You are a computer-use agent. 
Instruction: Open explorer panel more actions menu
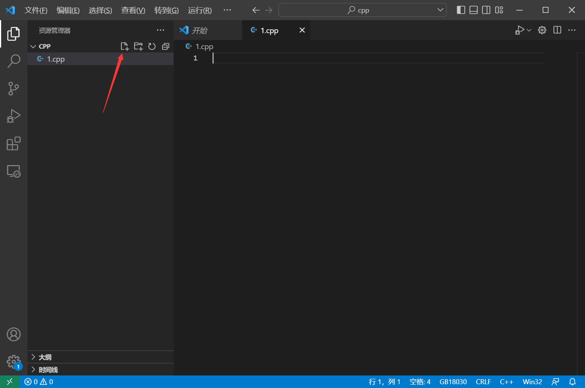(x=160, y=30)
